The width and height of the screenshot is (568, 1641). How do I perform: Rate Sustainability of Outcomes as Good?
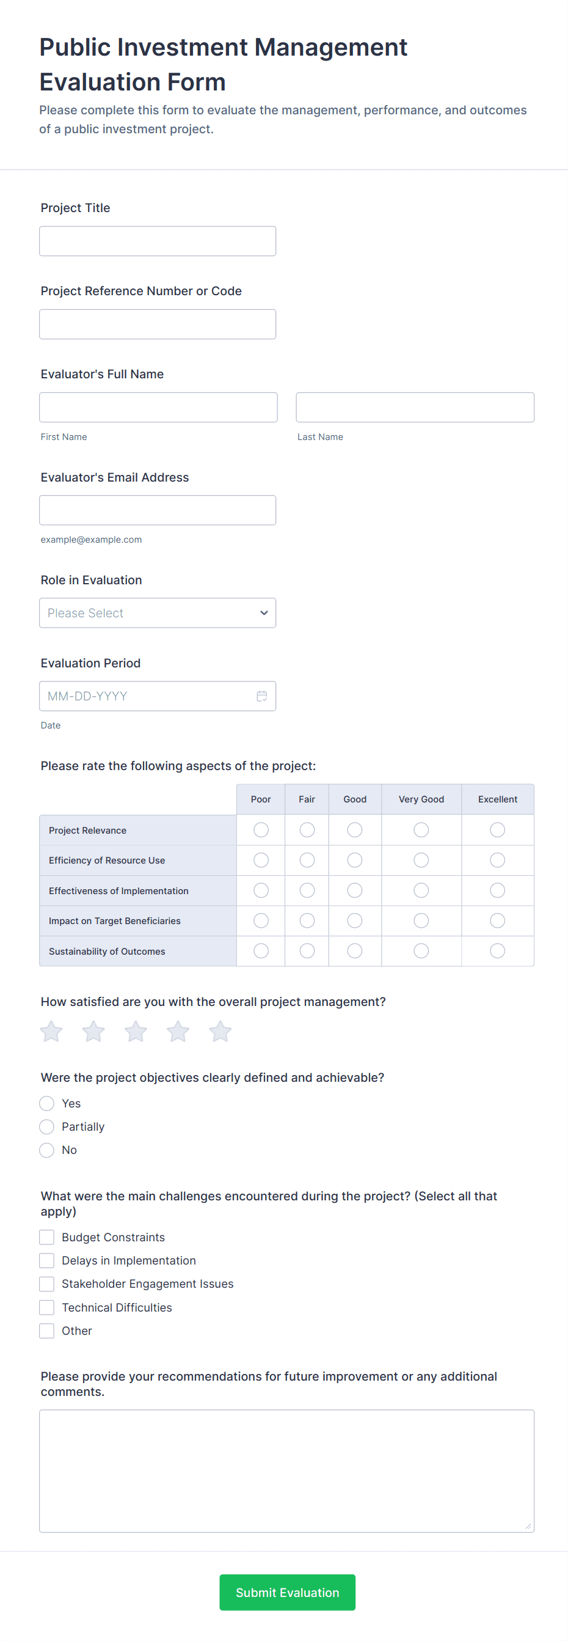[355, 951]
